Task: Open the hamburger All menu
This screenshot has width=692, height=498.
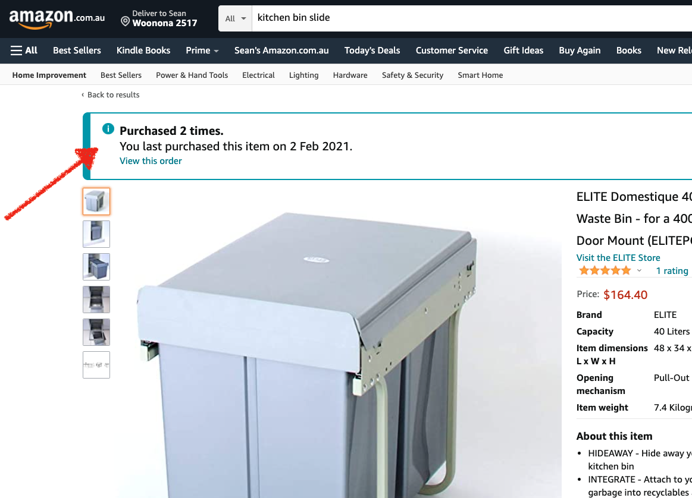Action: [x=24, y=51]
